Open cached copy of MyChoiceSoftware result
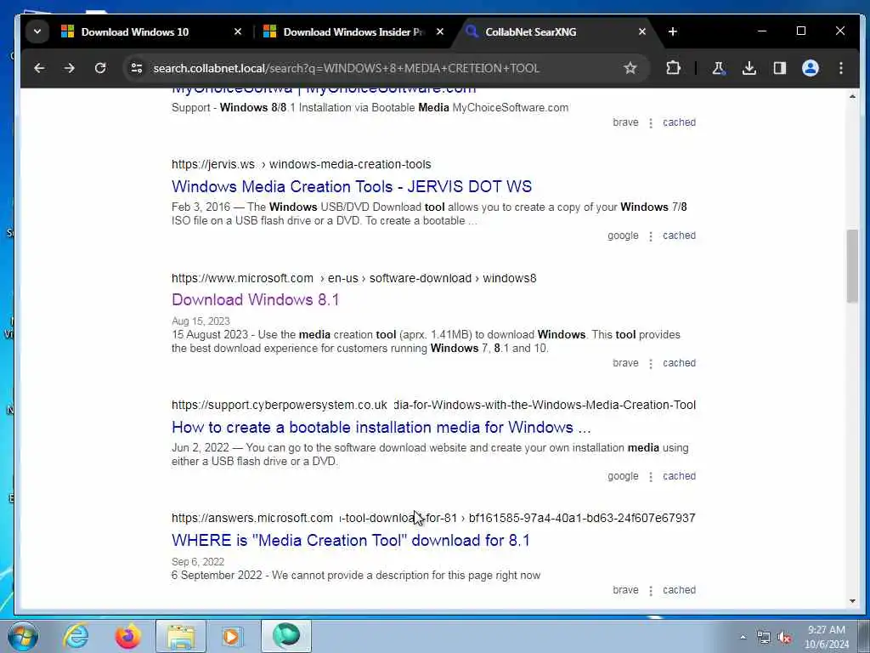 (x=679, y=122)
